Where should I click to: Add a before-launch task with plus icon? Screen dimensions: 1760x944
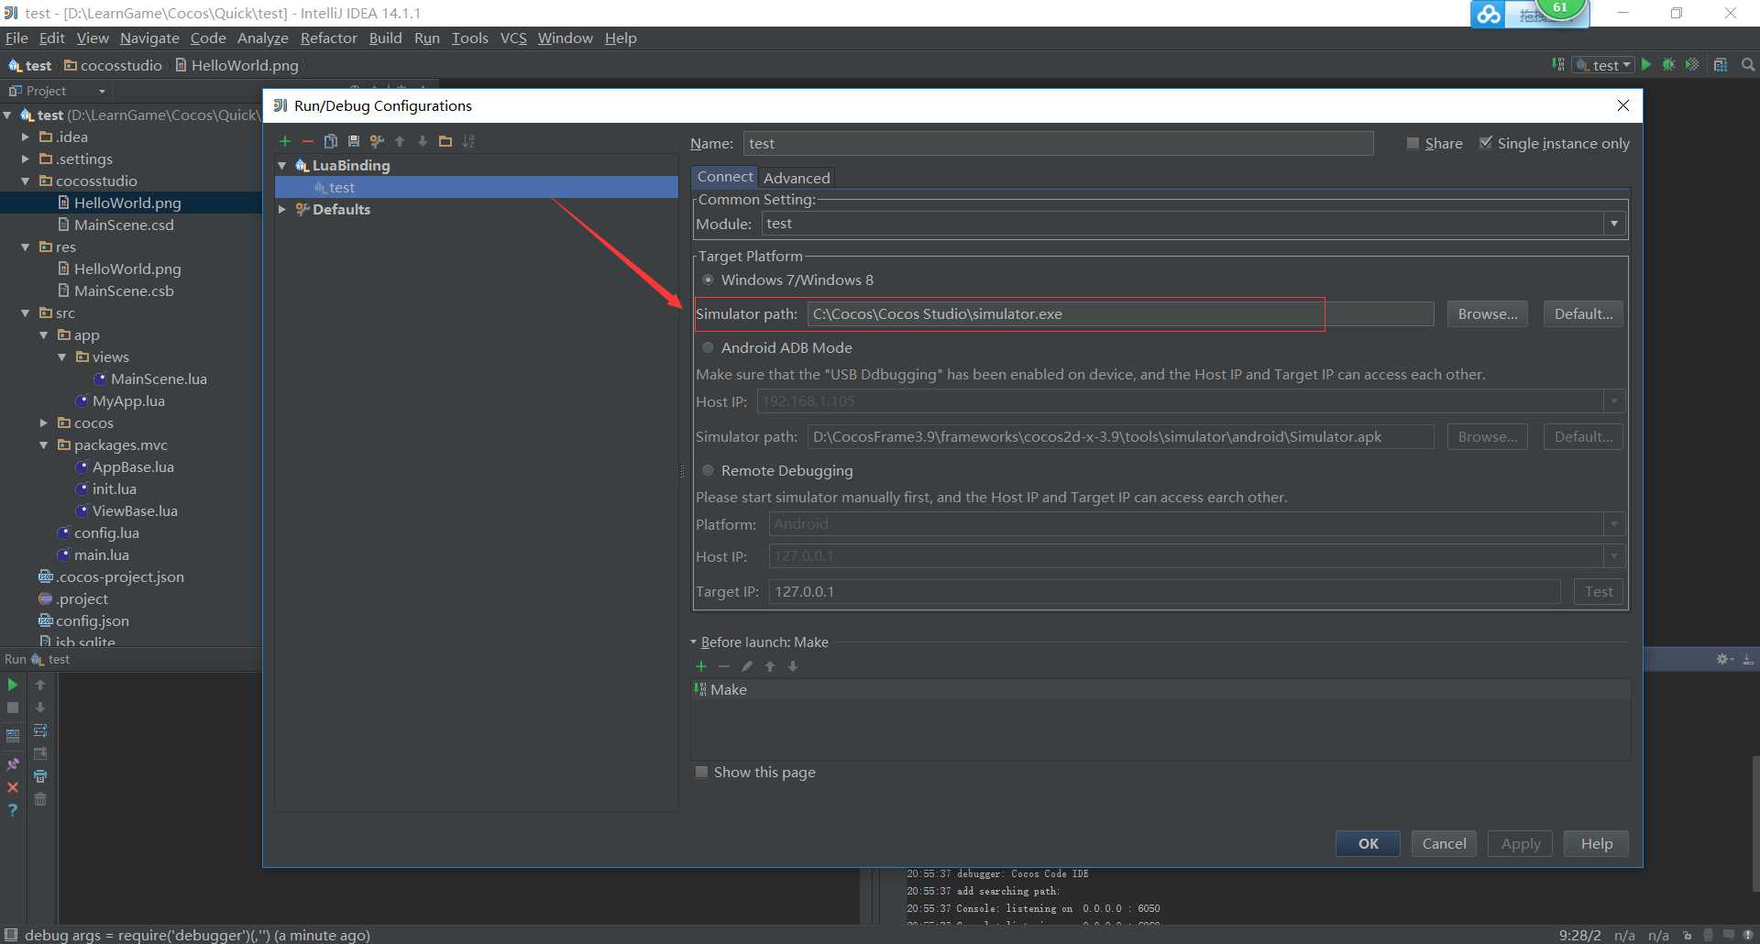point(701,666)
